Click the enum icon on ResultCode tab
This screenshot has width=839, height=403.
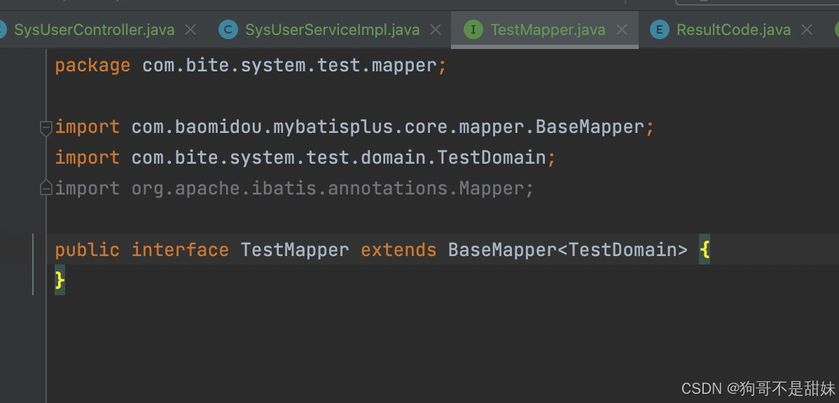[x=659, y=30]
